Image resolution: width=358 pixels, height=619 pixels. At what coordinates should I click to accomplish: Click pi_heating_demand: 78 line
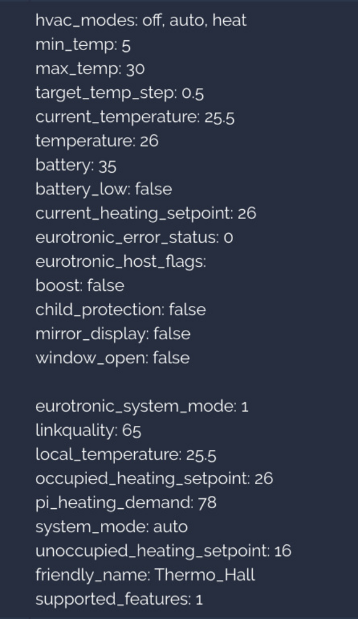click(126, 503)
